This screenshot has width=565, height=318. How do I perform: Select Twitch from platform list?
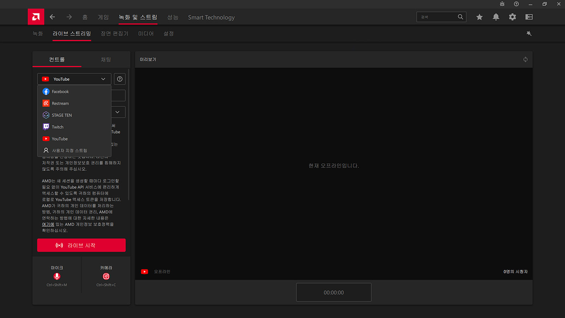(x=58, y=127)
